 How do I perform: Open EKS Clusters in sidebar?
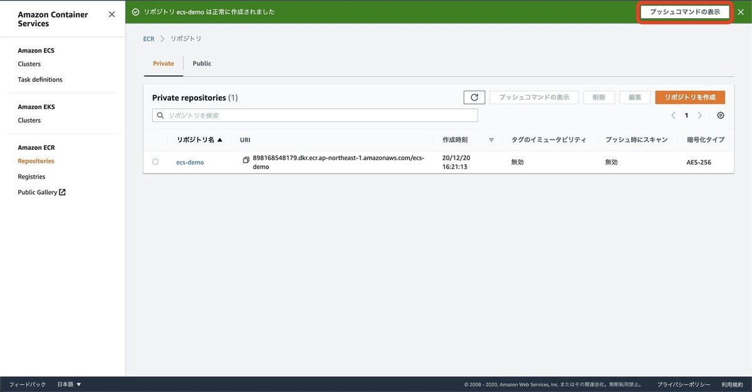click(x=29, y=120)
